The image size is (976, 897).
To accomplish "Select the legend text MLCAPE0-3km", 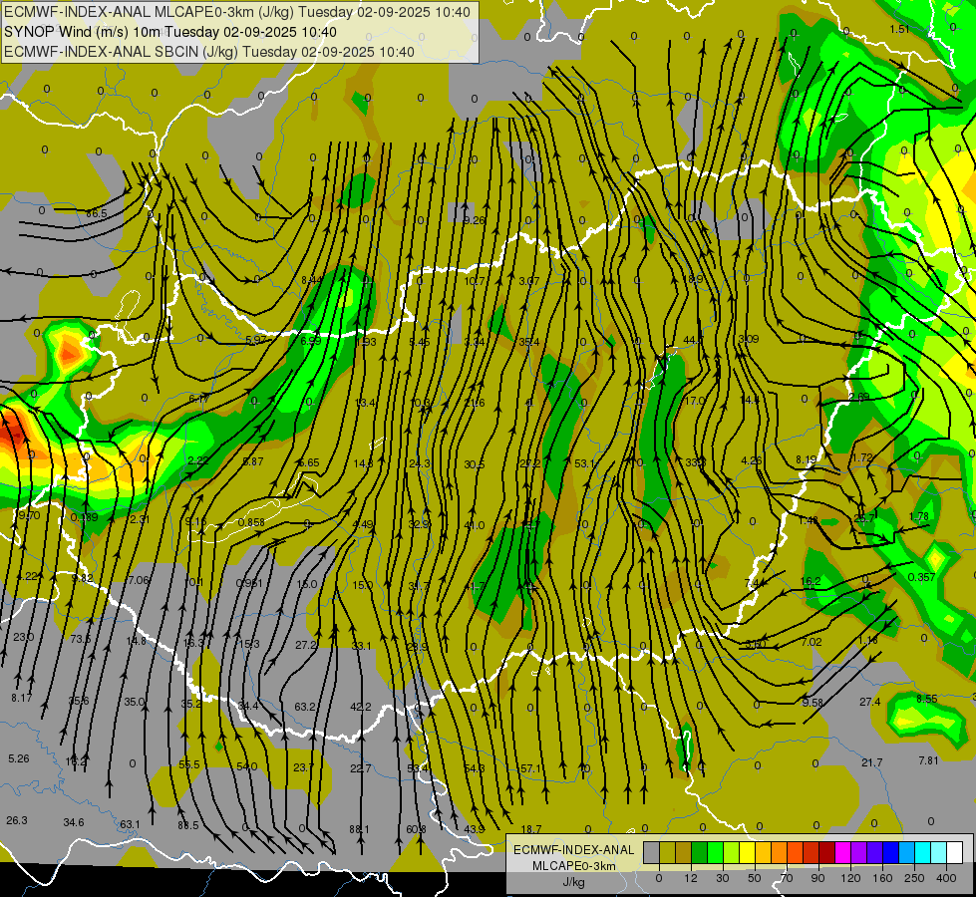I will click(x=573, y=866).
